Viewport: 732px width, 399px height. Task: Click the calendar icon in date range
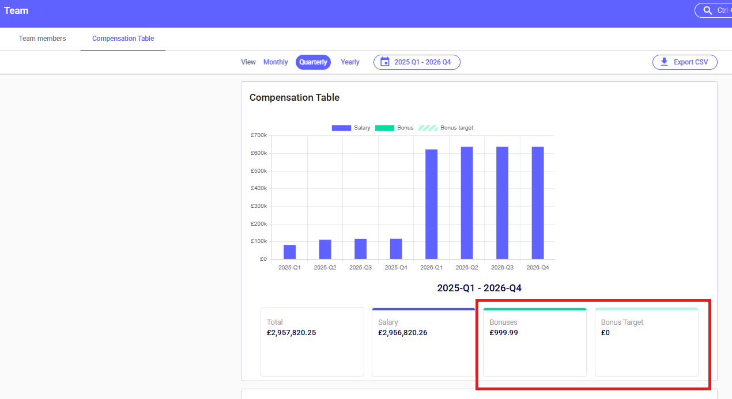coord(385,62)
